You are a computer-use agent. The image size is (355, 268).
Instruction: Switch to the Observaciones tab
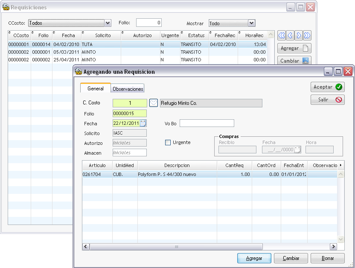pos(128,89)
